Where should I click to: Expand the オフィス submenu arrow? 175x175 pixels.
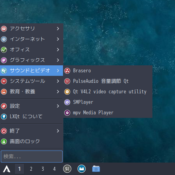point(58,50)
